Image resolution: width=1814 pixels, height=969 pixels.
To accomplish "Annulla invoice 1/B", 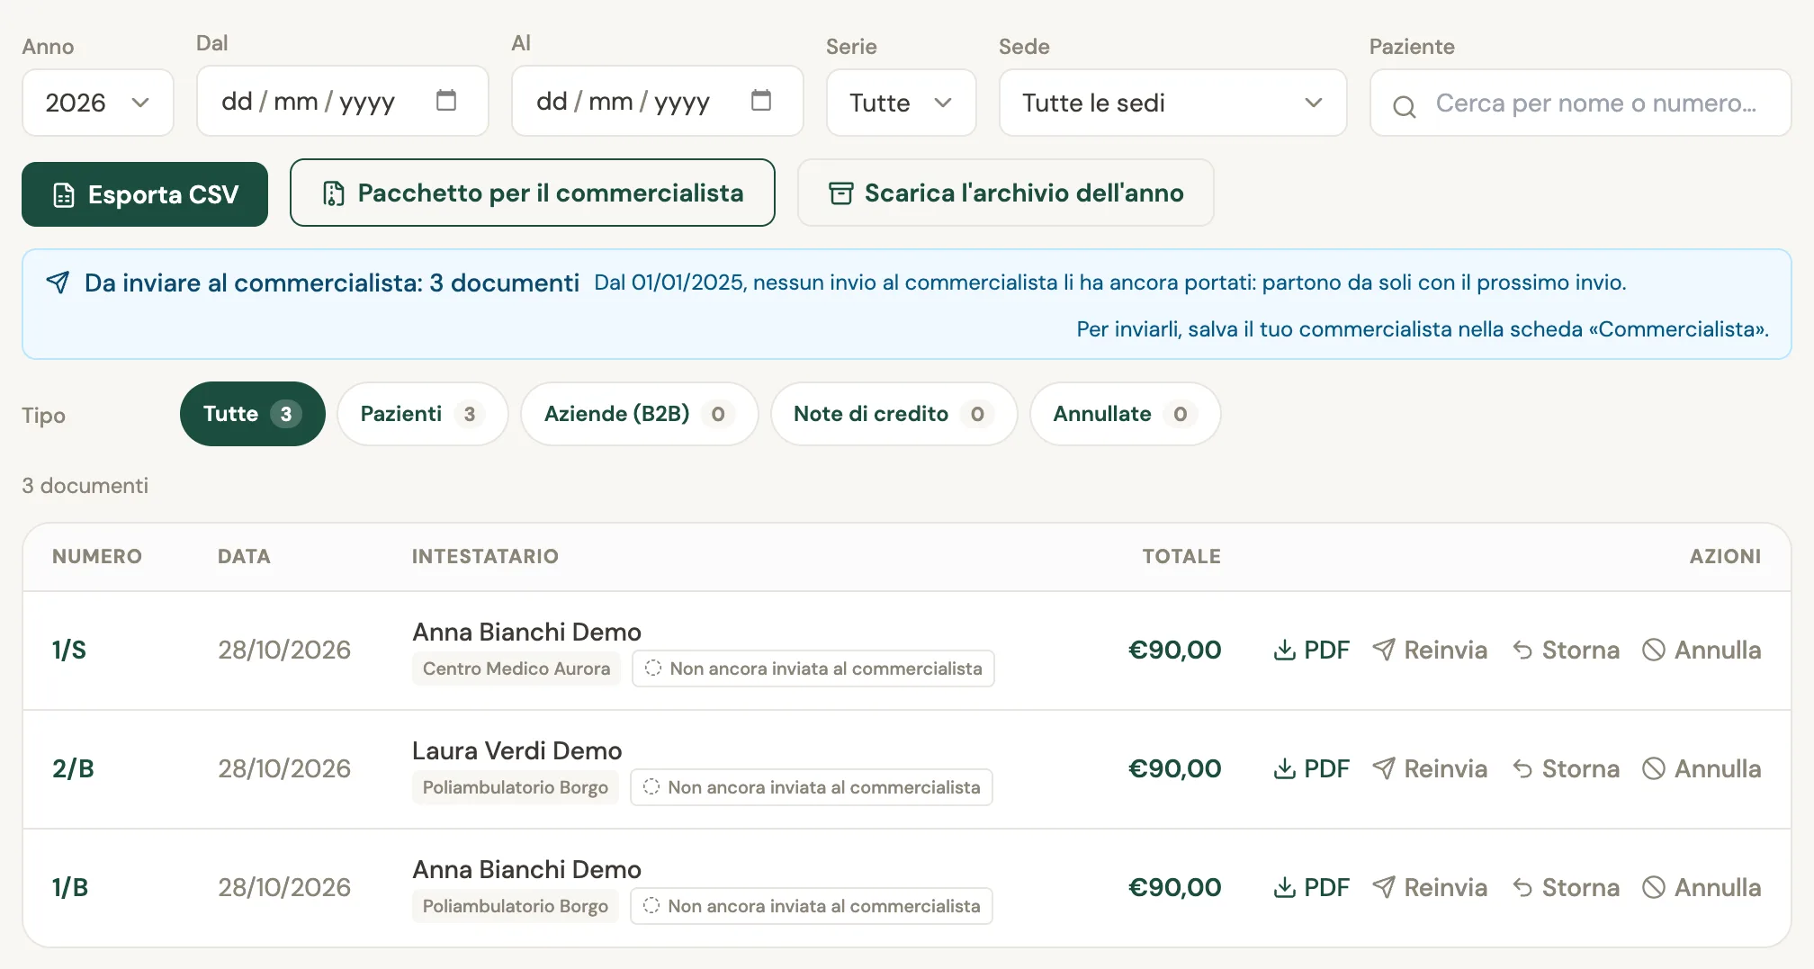I will coord(1702,887).
